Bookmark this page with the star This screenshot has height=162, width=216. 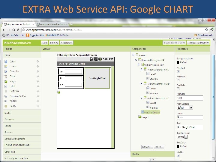pyautogui.click(x=206, y=30)
